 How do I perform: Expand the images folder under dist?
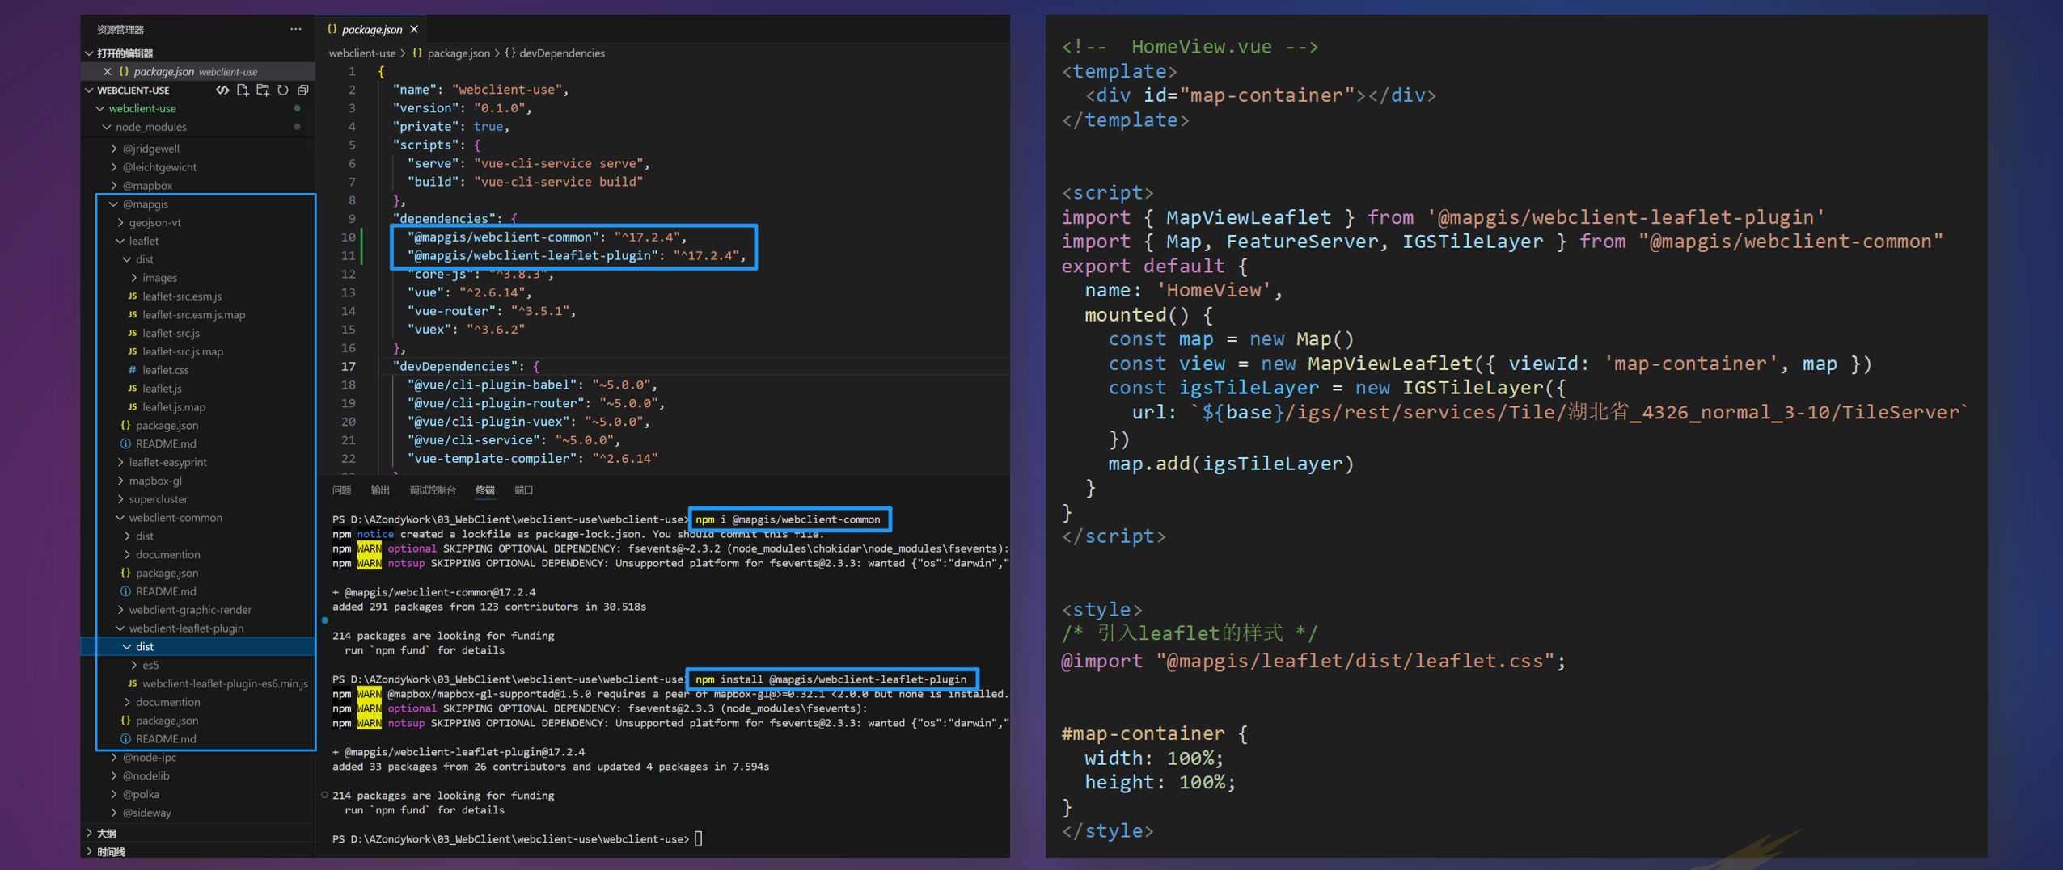tap(134, 278)
